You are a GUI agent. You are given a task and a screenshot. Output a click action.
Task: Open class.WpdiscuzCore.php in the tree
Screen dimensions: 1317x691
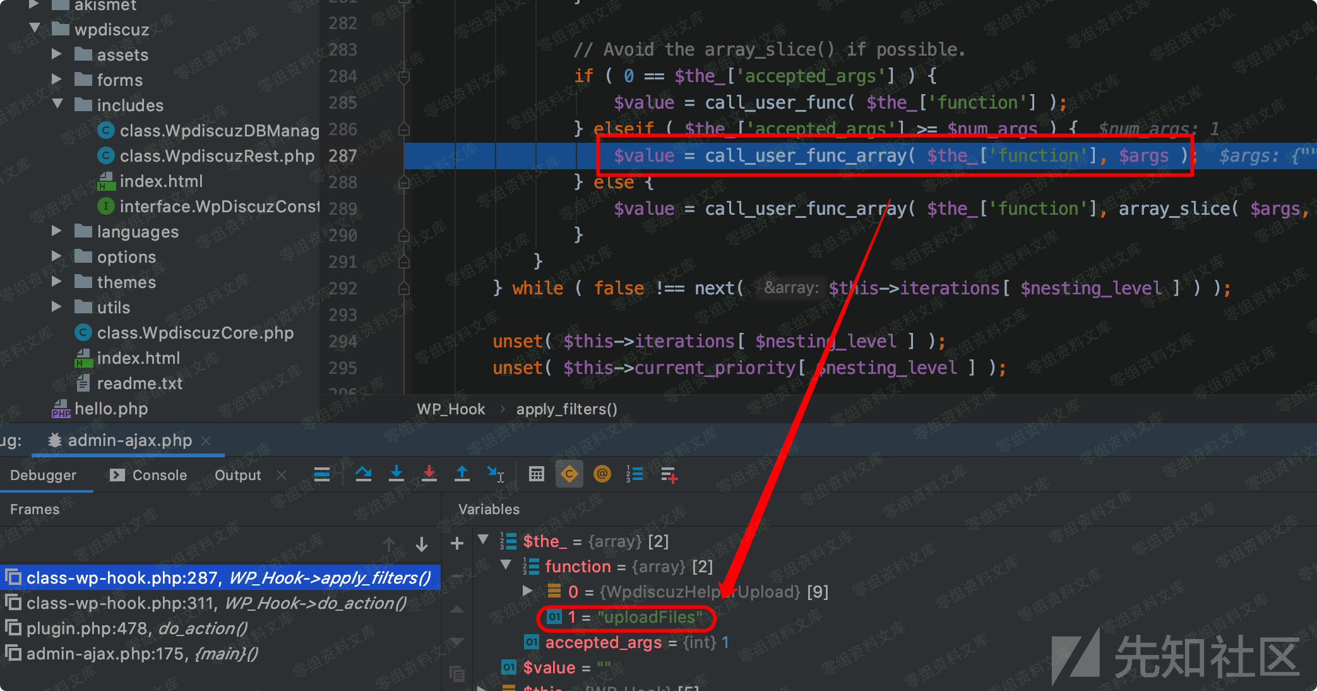click(x=194, y=333)
